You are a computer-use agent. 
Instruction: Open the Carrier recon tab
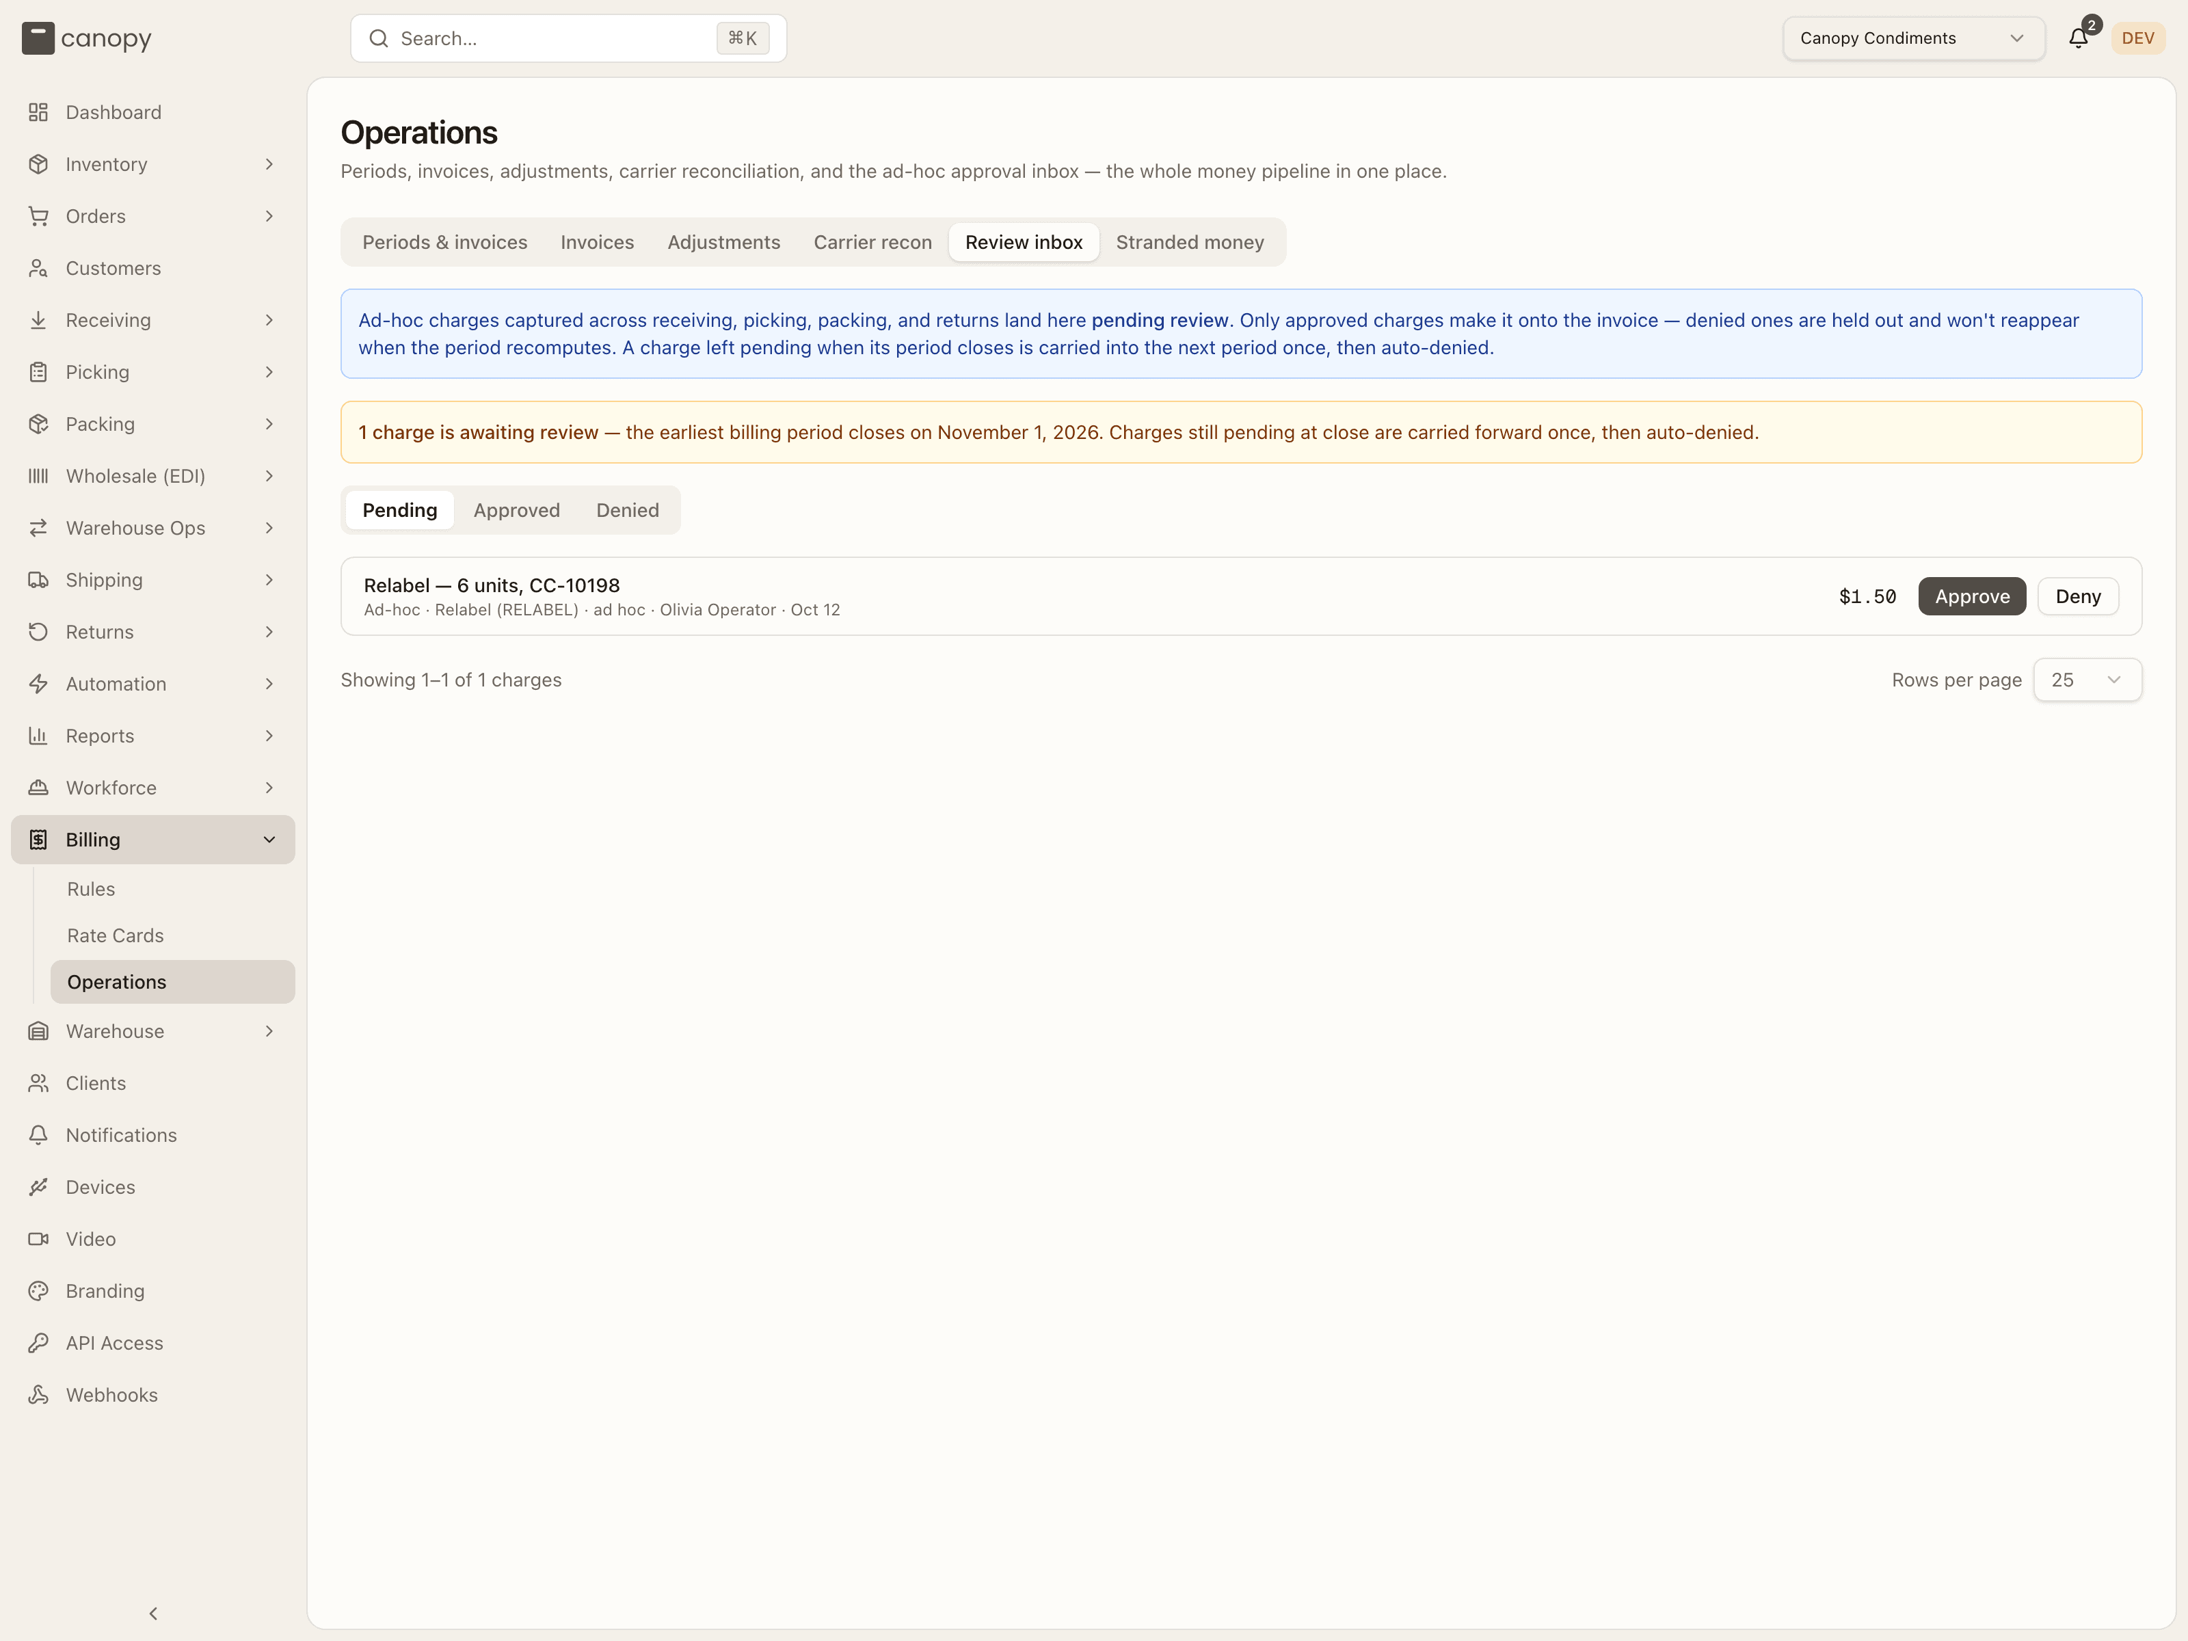(x=872, y=242)
